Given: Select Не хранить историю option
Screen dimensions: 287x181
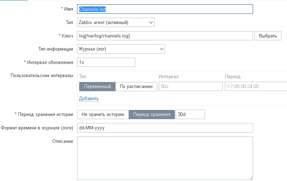Looking at the screenshot, I should 103,115.
